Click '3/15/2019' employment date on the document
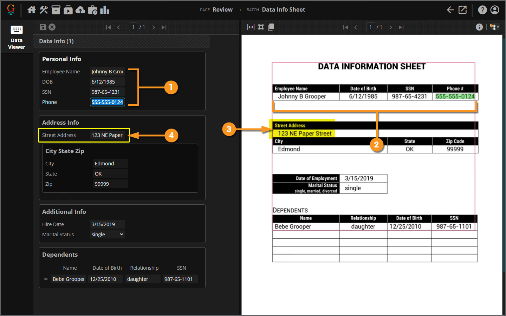 (x=359, y=178)
